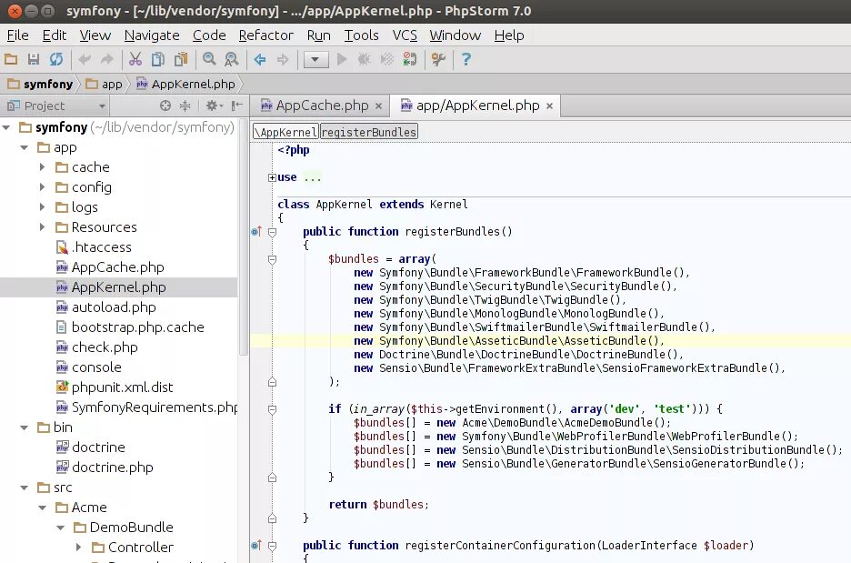Collapse the Acme folder
The width and height of the screenshot is (851, 563).
click(43, 508)
